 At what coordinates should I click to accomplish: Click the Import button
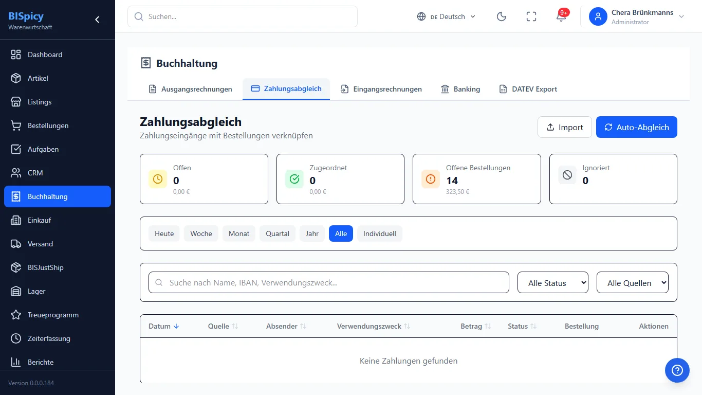click(x=565, y=127)
